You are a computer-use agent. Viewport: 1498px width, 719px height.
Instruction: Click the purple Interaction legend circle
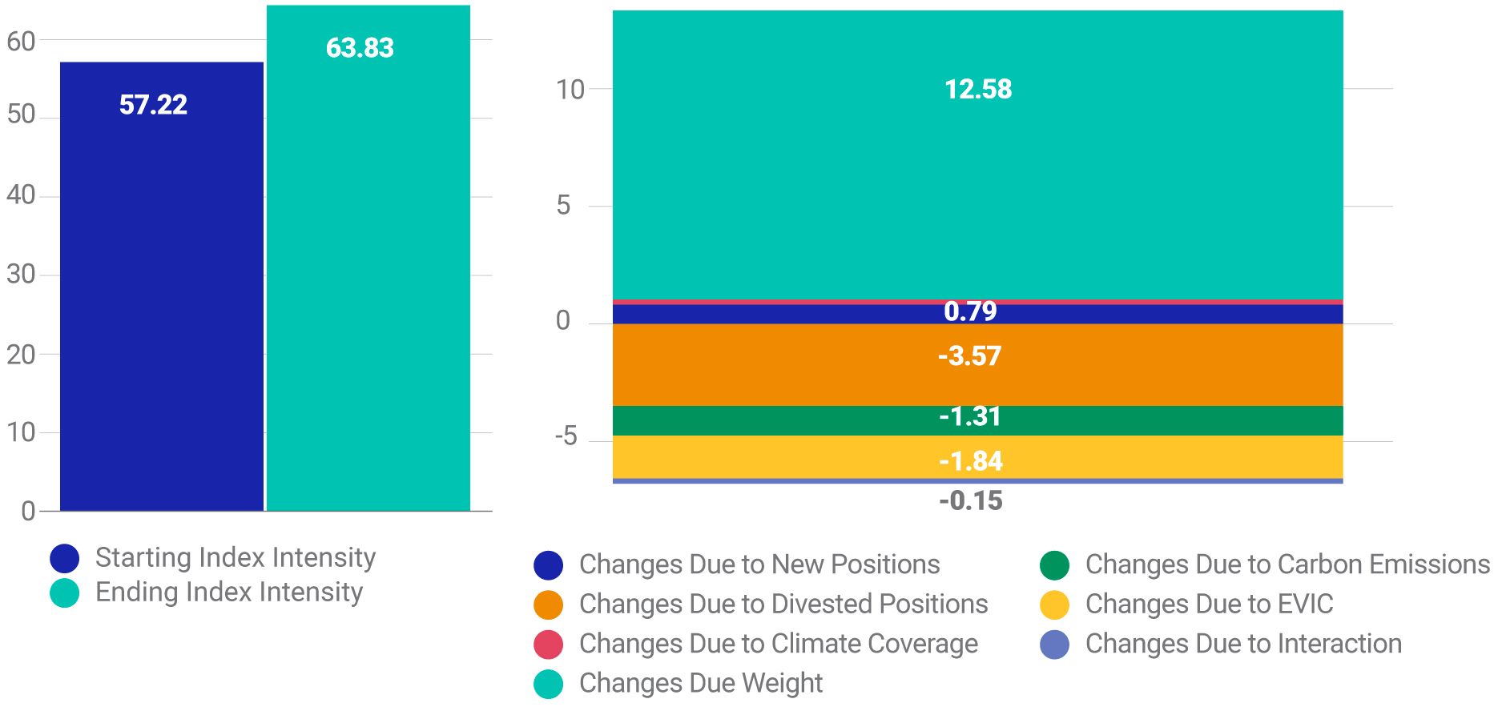1054,645
